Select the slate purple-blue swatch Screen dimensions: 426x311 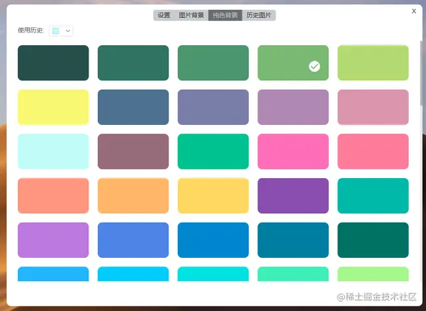(213, 107)
